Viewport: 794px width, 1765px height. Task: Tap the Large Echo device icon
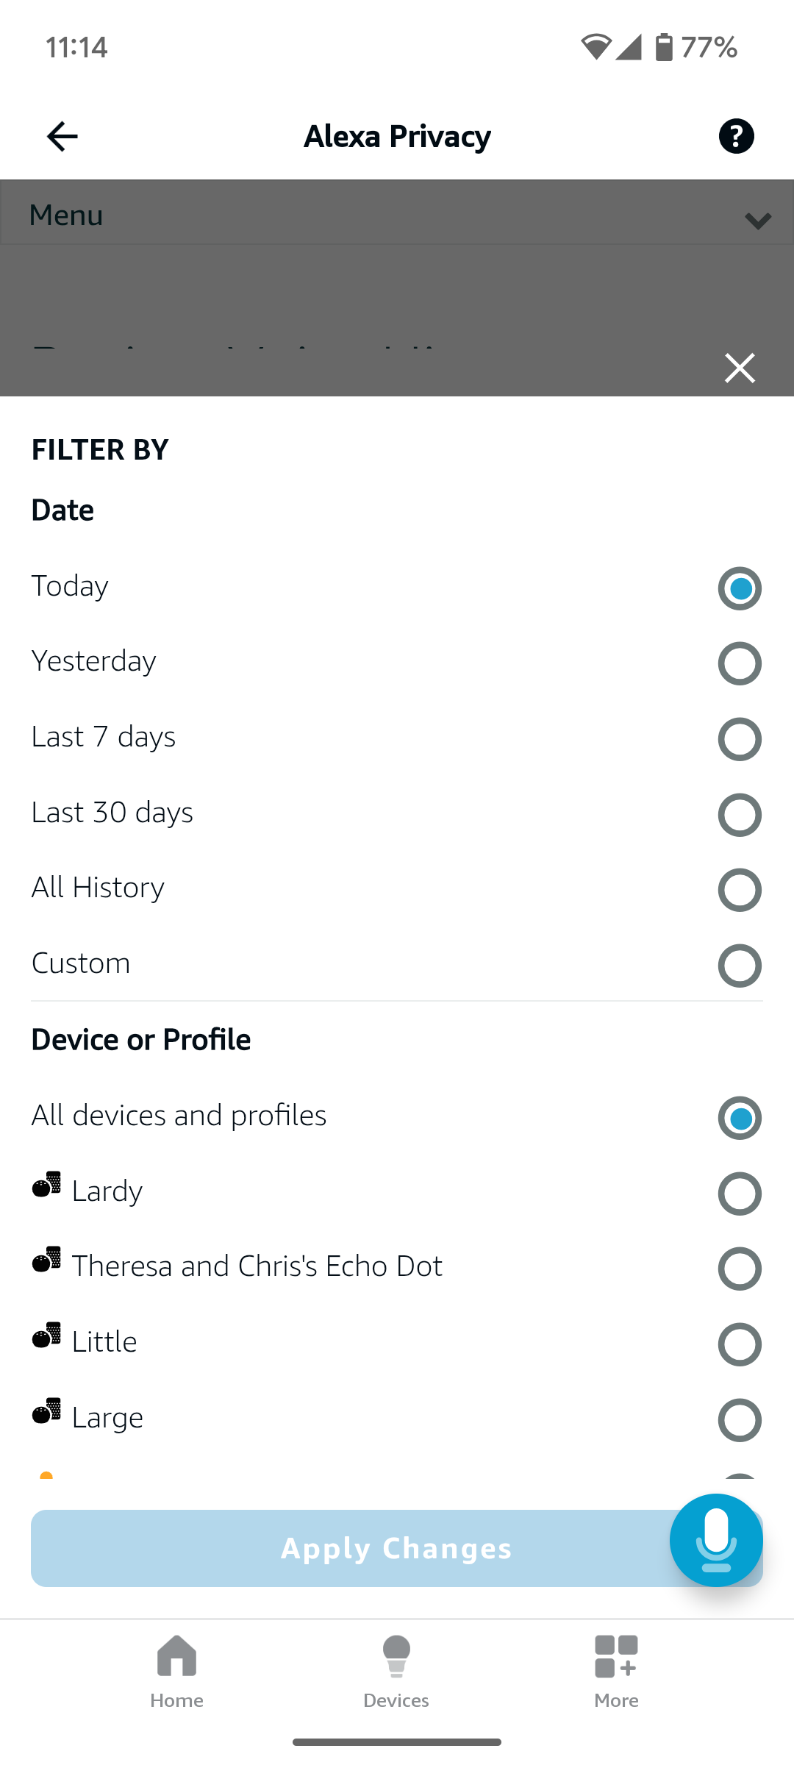(46, 1411)
